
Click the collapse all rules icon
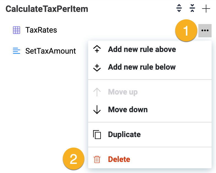pyautogui.click(x=192, y=9)
